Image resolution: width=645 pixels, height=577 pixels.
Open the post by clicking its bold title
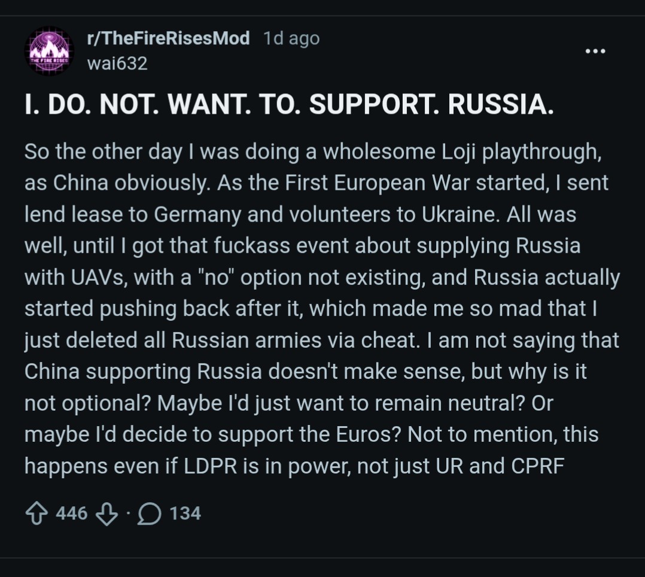tap(290, 105)
